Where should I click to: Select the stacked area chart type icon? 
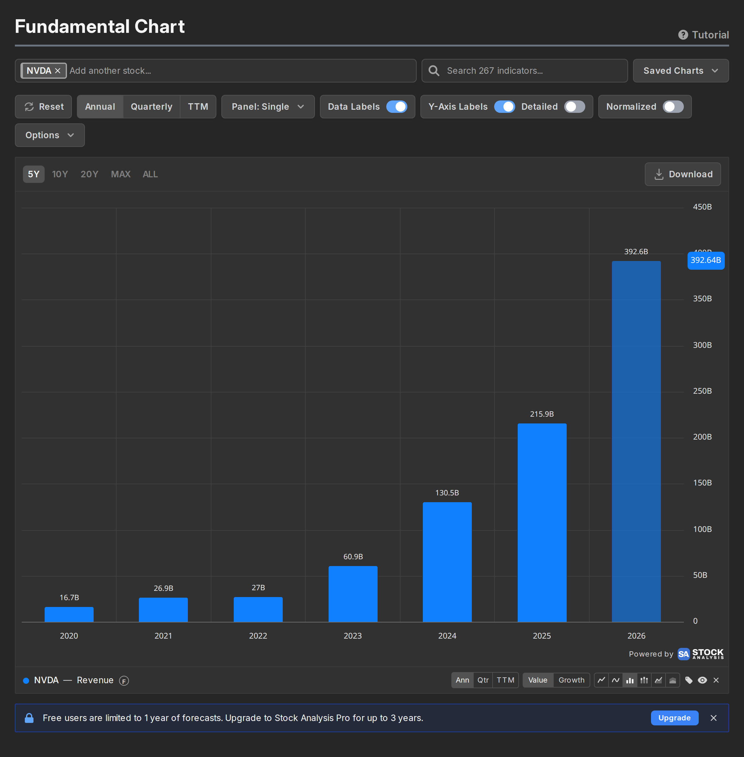point(672,680)
